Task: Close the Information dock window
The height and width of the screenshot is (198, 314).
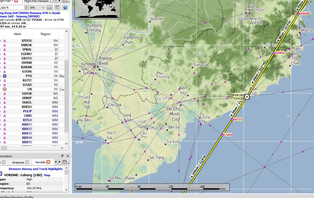Action: pos(68,156)
